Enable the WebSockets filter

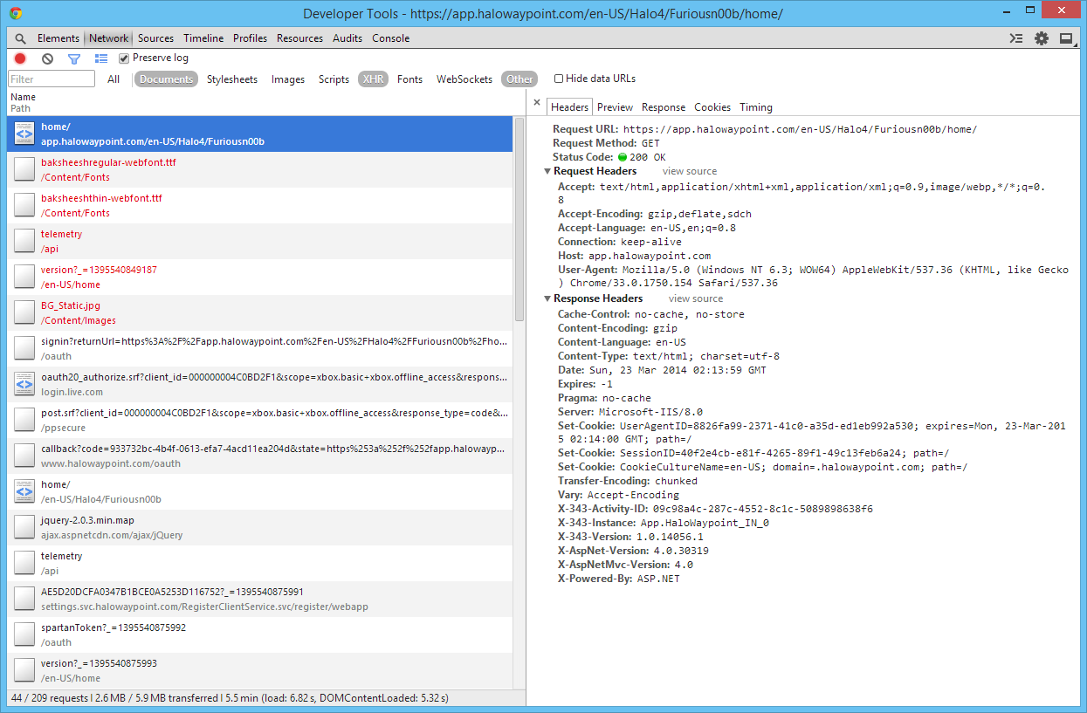coord(464,79)
